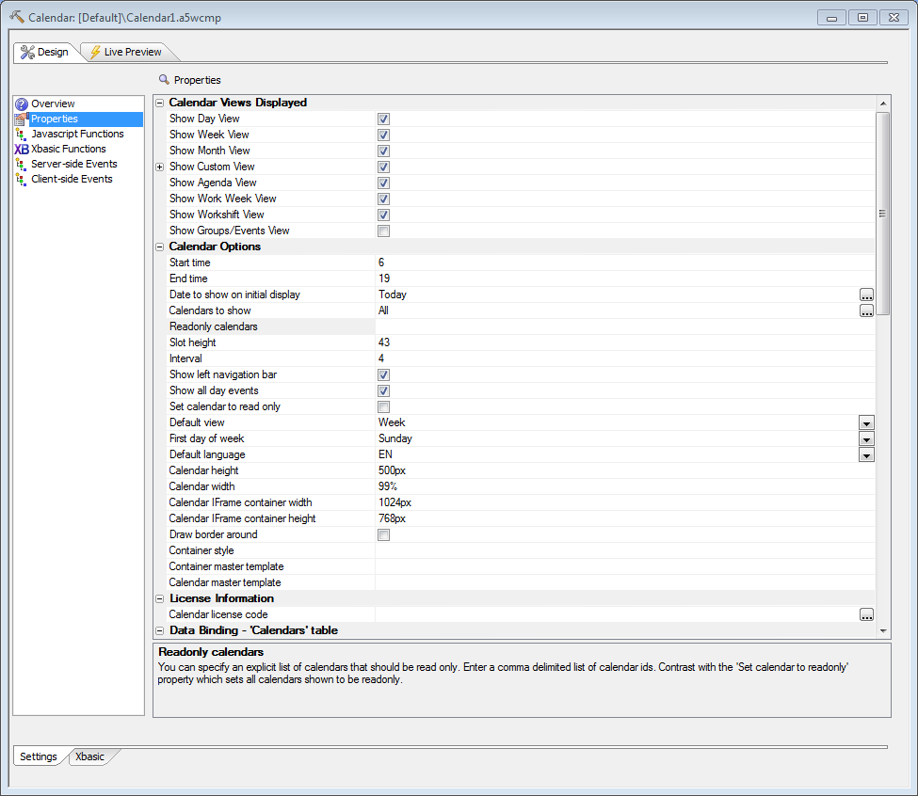Open Javascript Functions page
The image size is (918, 796).
pos(77,134)
